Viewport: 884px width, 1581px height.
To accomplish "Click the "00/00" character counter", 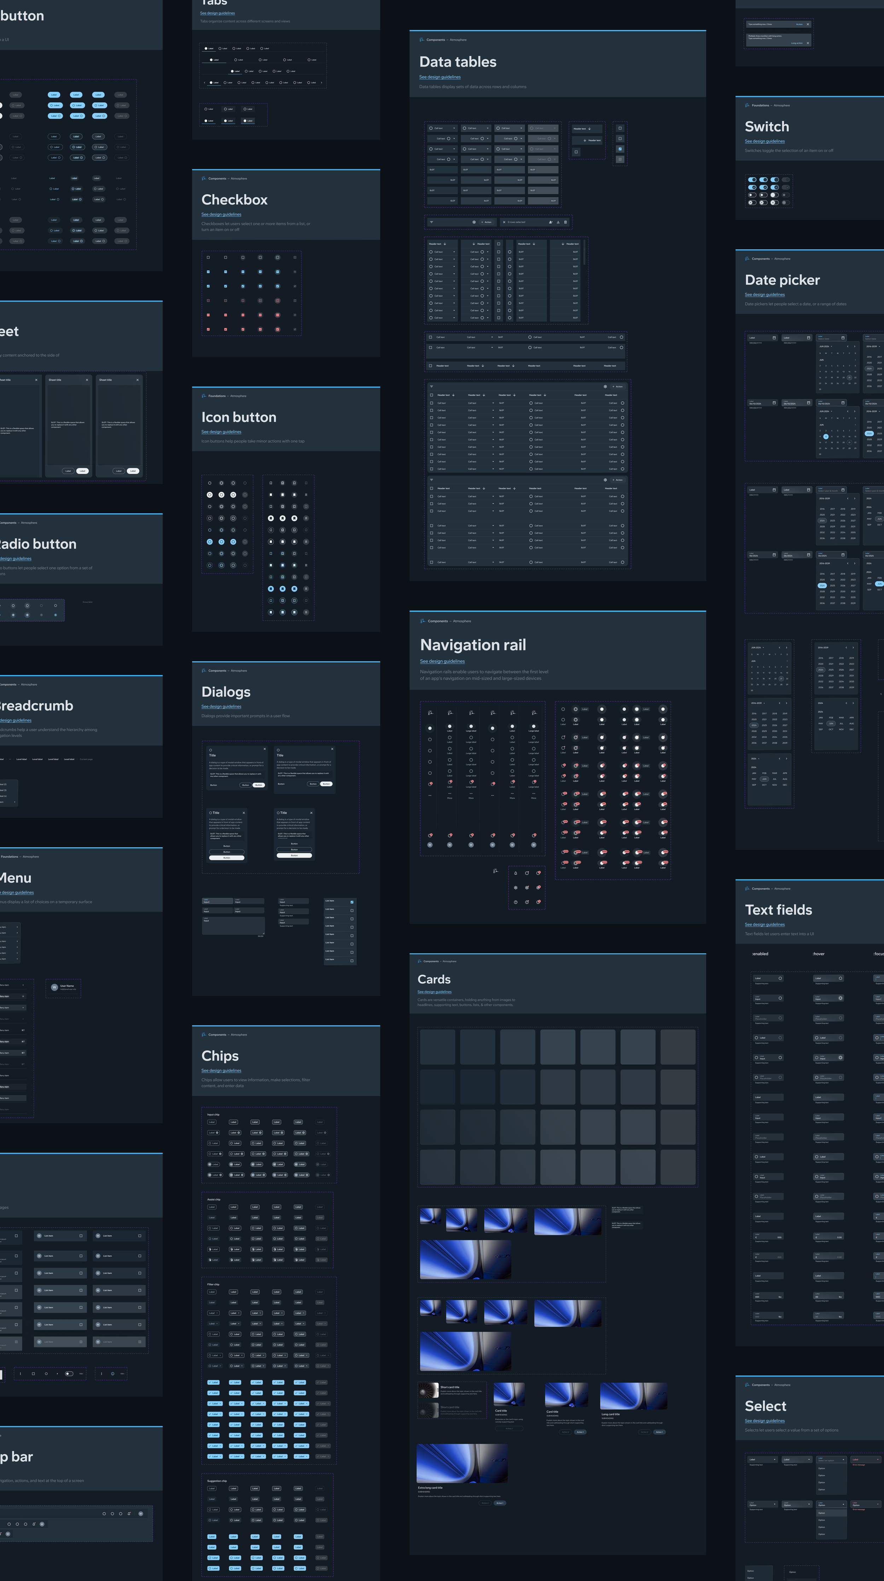I will pos(260,936).
